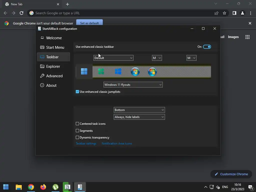256x192 pixels.
Task: Open Chrome three-dot menu
Action: pyautogui.click(x=250, y=13)
